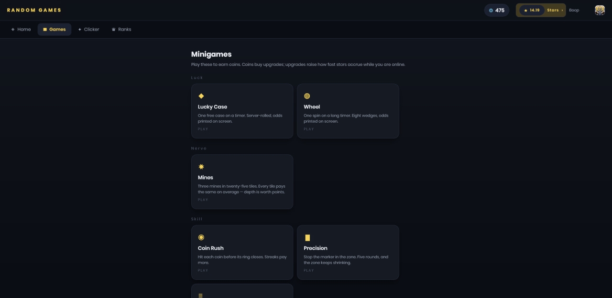
Task: Switch to the Clicker tab
Action: tap(89, 29)
